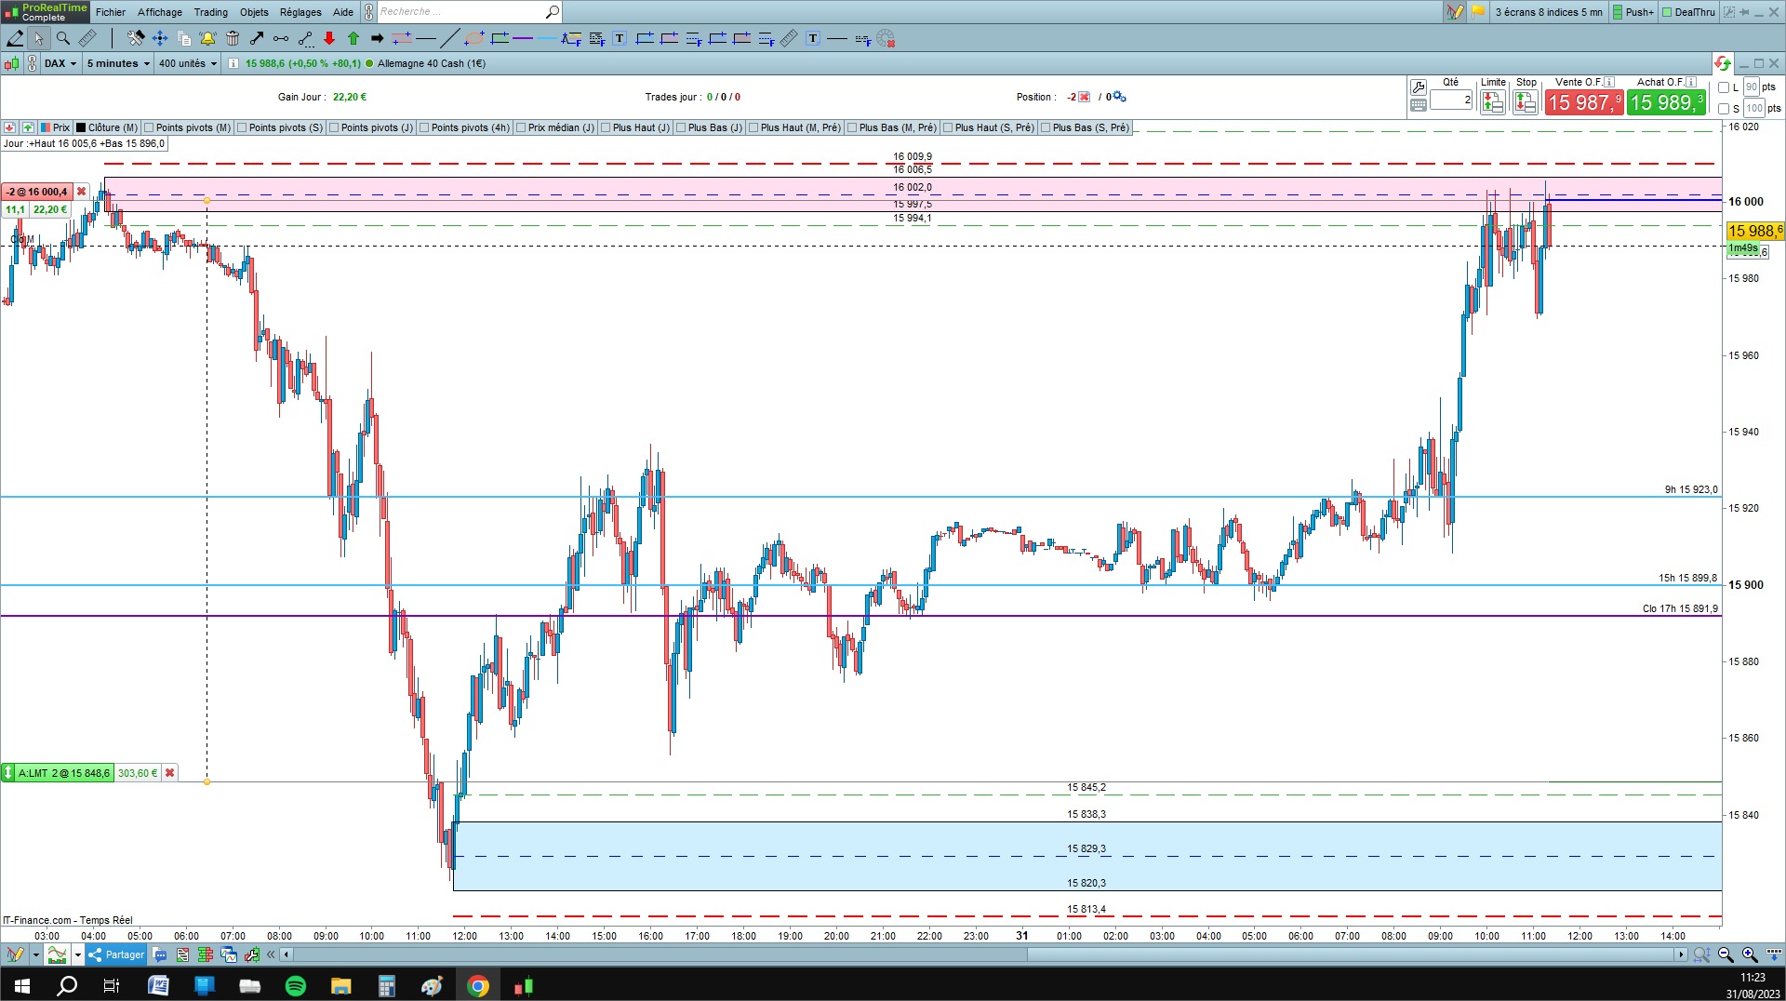Image resolution: width=1786 pixels, height=1001 pixels.
Task: Enable Plus Haut (J) checkbox
Action: pos(606,127)
